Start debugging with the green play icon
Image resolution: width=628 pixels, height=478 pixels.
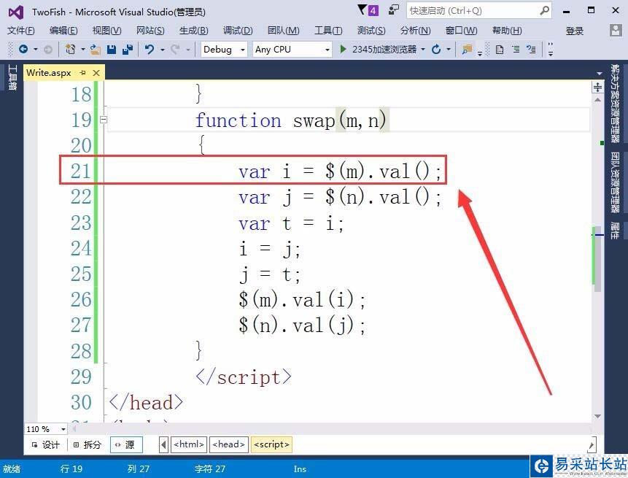[x=343, y=49]
